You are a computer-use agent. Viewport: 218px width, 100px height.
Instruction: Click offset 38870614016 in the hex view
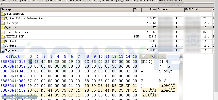coord(13,62)
